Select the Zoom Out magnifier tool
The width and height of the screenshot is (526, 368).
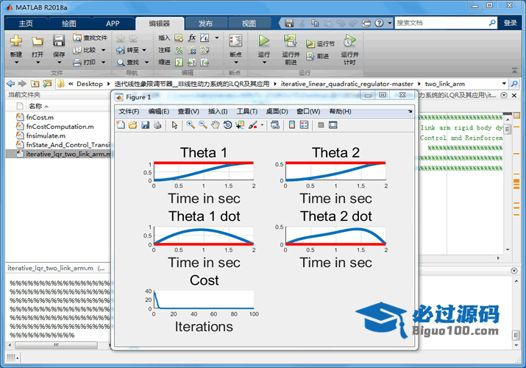203,125
